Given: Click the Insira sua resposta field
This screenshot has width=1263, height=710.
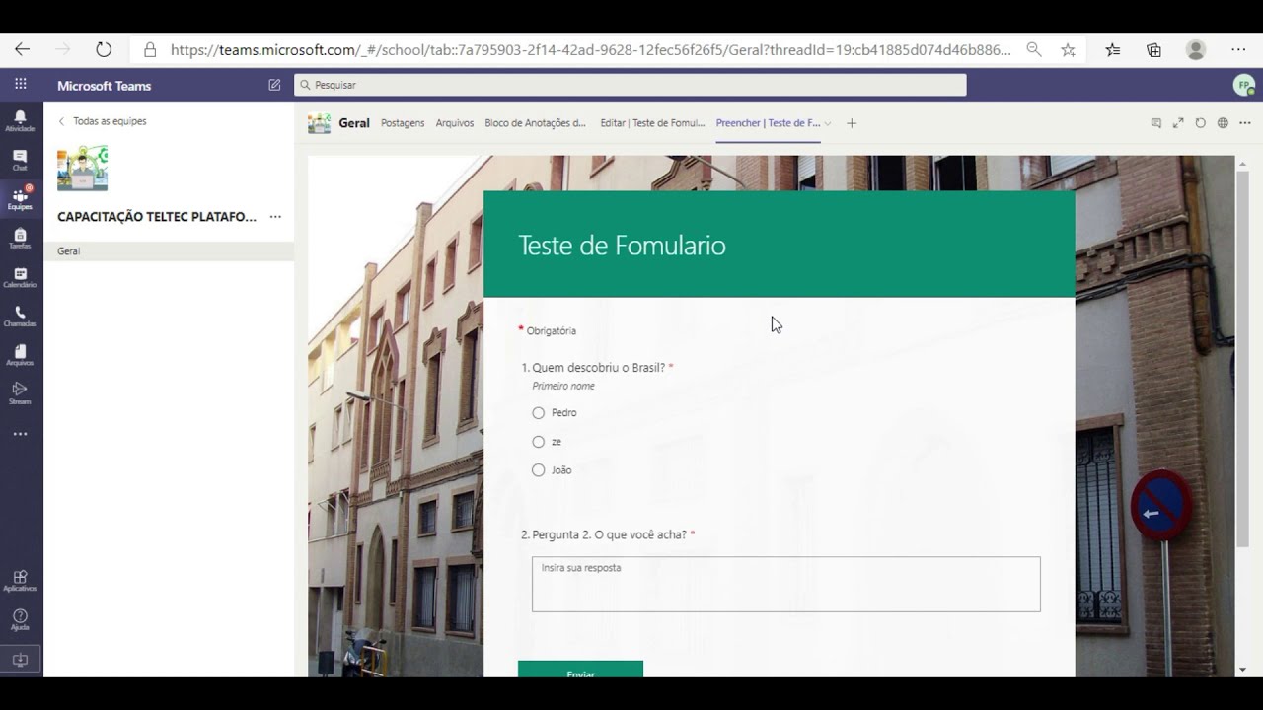Looking at the screenshot, I should [x=785, y=584].
